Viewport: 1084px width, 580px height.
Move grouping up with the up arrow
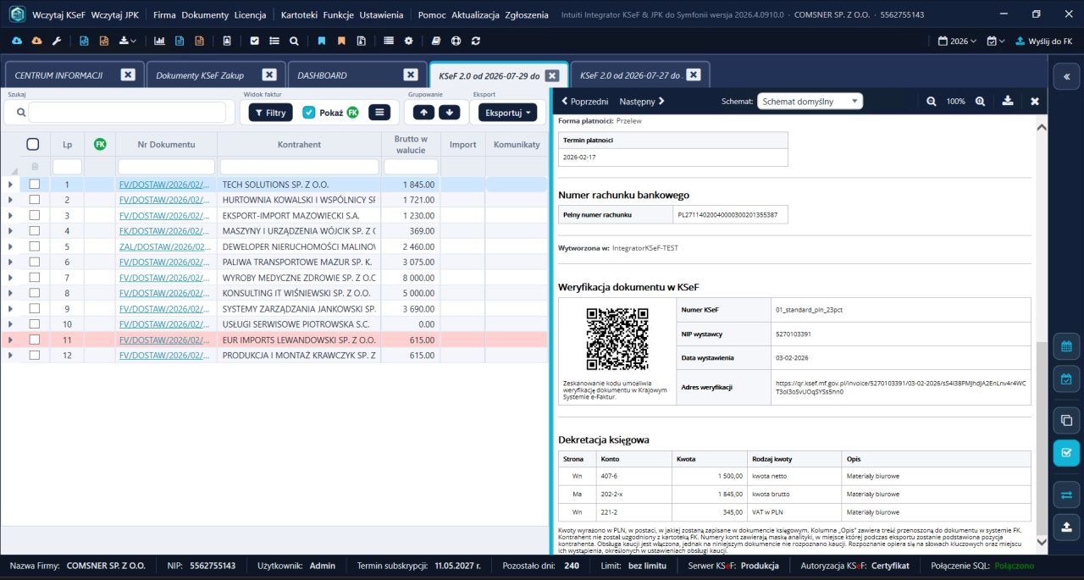[424, 112]
